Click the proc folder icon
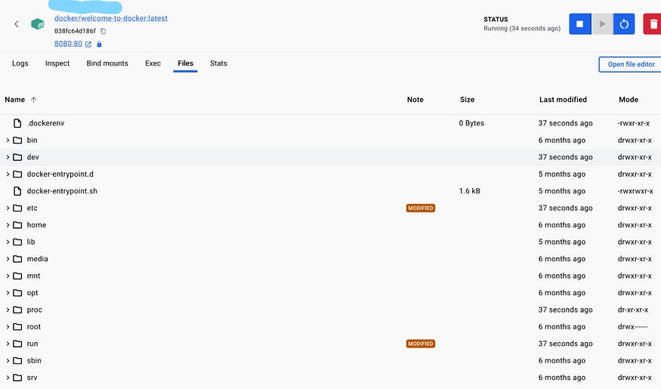 point(17,310)
